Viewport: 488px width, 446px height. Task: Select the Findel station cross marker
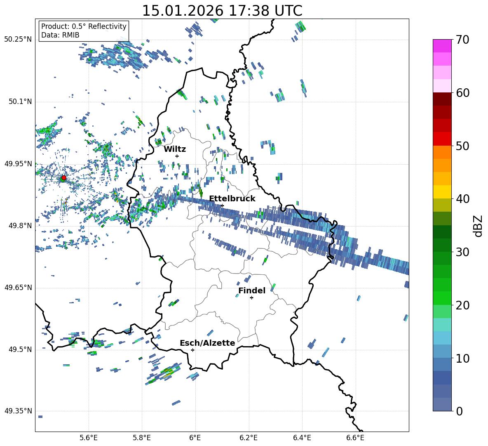tap(251, 298)
